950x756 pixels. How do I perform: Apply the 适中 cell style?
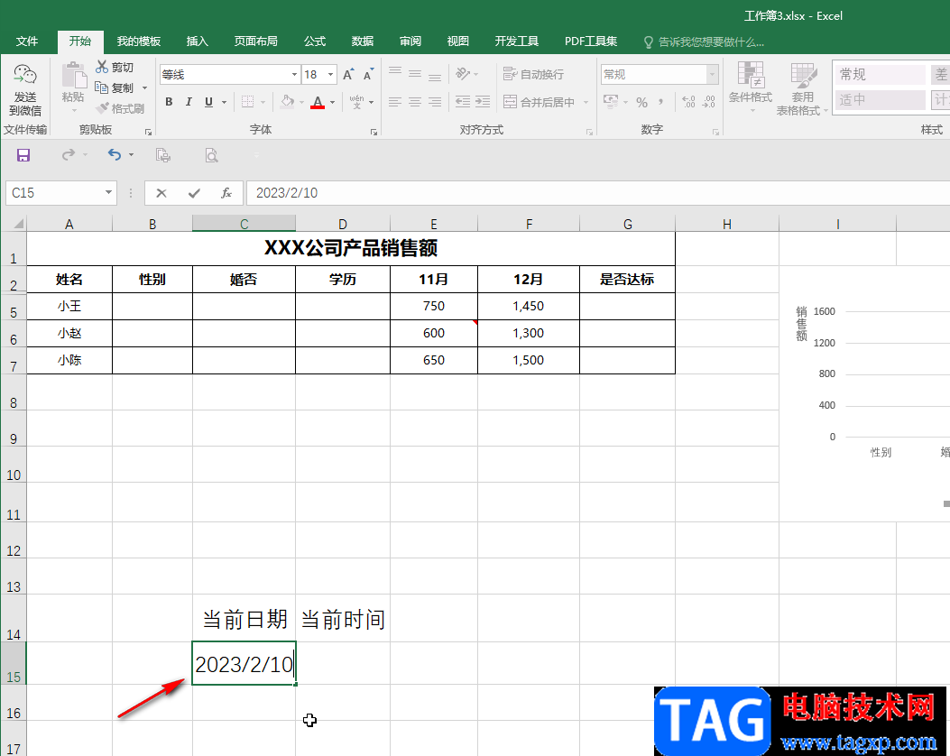tap(880, 100)
